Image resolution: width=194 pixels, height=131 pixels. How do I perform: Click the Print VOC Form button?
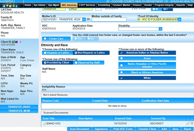123,129
